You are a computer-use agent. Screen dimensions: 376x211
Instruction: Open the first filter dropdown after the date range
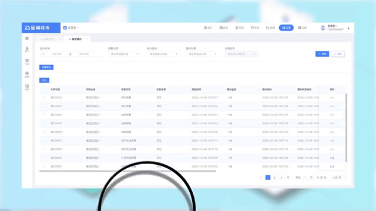[124, 54]
